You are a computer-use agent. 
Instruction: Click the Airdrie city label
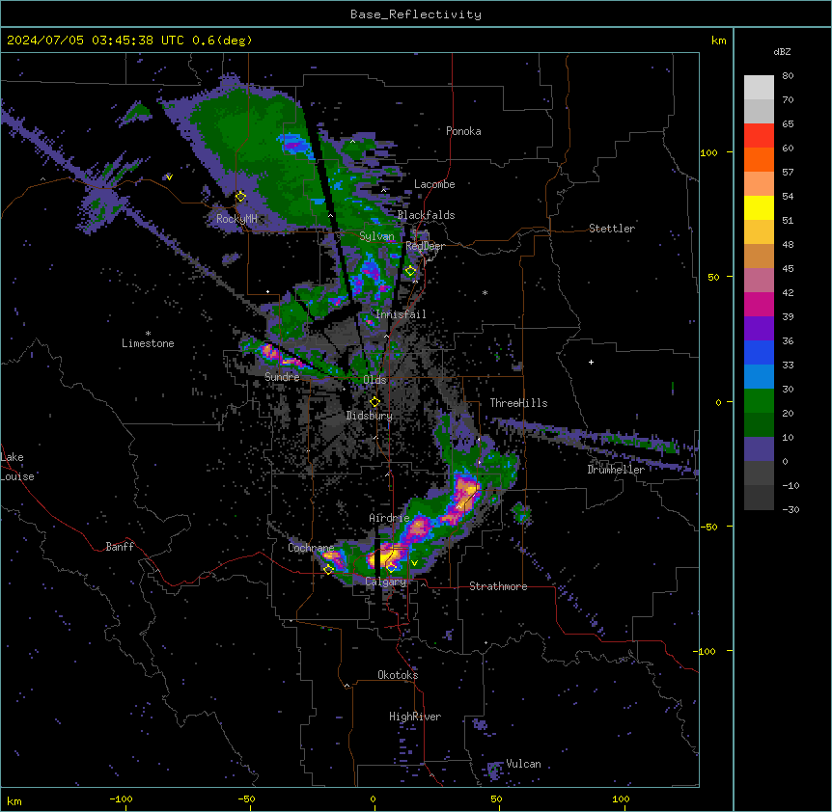click(389, 518)
